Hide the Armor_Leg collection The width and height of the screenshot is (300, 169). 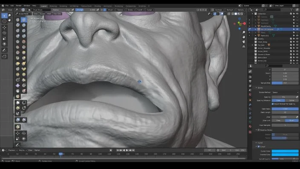pos(297,61)
